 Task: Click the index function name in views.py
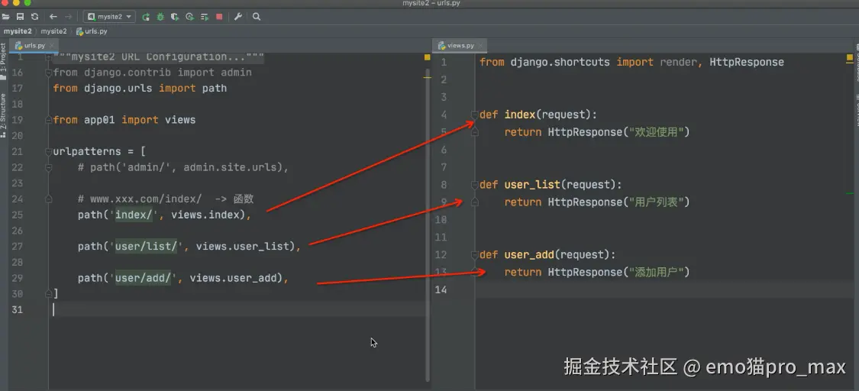(x=519, y=115)
